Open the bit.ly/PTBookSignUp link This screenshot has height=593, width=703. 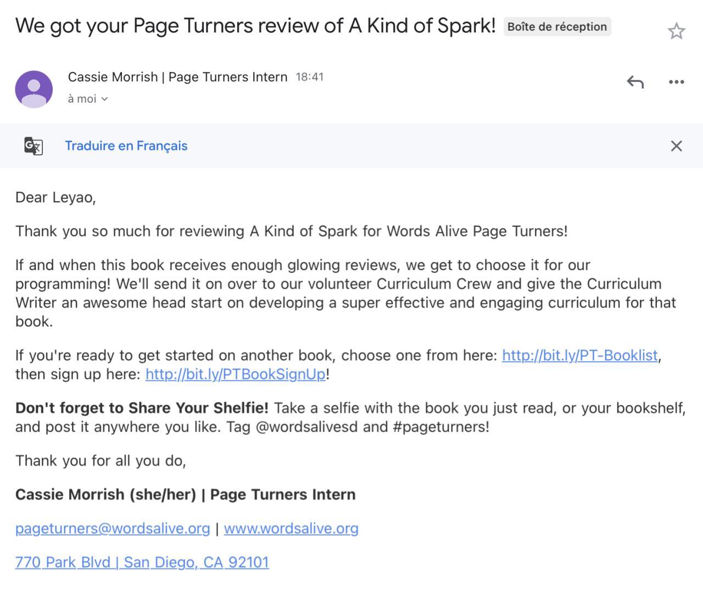pos(236,374)
